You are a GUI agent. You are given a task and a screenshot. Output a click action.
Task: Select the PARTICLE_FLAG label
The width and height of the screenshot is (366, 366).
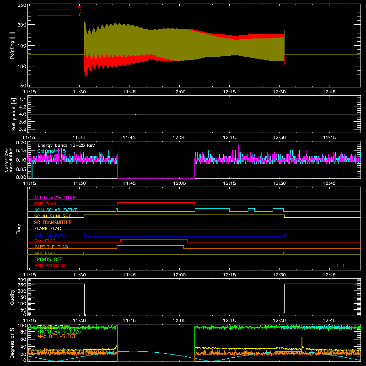coord(51,247)
